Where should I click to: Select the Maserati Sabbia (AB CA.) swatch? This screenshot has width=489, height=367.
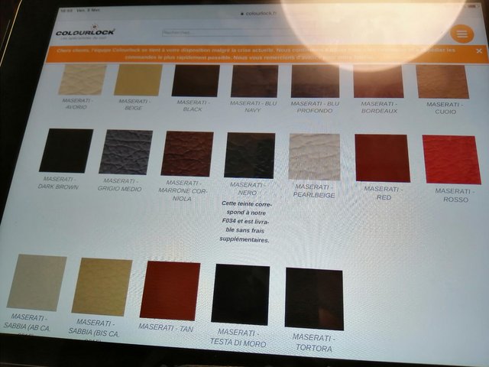point(37,283)
